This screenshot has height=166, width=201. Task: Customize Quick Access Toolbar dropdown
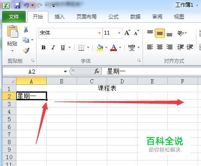53,5
